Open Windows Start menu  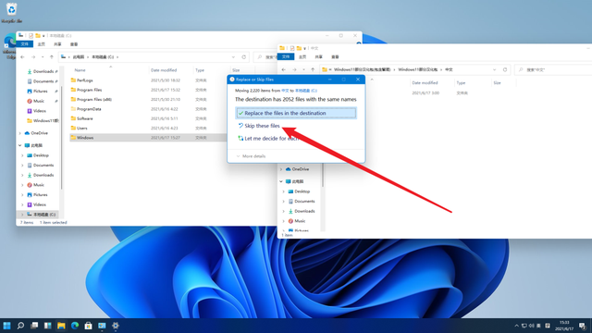pos(6,326)
